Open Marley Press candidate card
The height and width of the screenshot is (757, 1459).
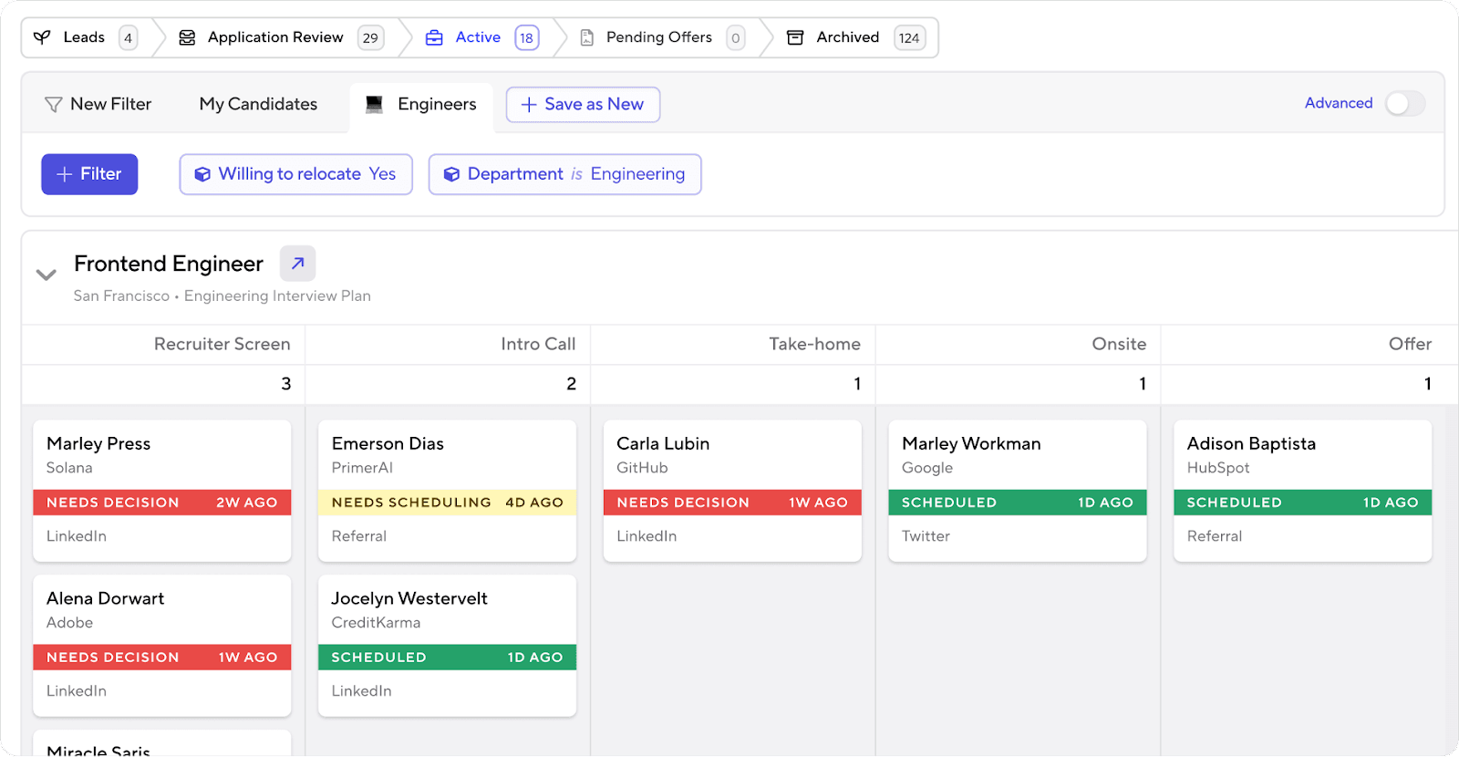click(x=162, y=454)
